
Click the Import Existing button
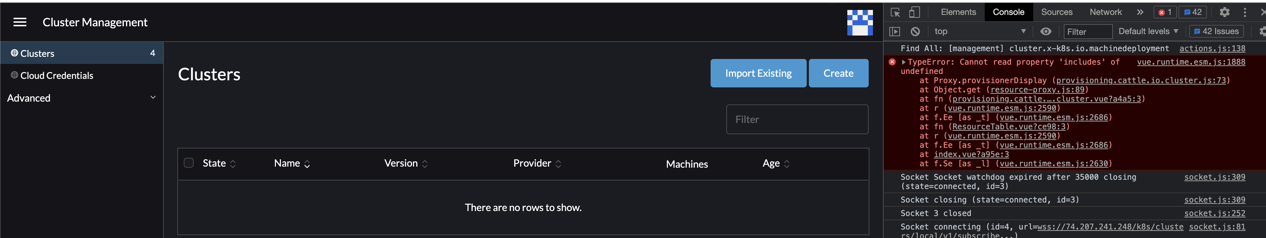point(758,72)
